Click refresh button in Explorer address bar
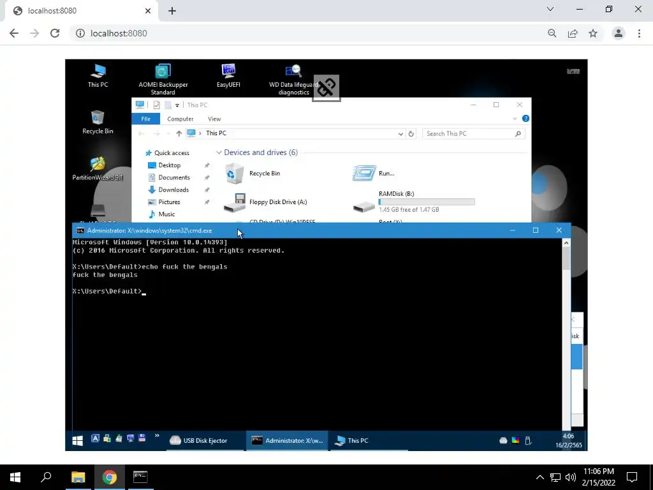 click(411, 134)
